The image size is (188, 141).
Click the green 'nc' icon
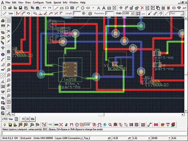(50, 125)
